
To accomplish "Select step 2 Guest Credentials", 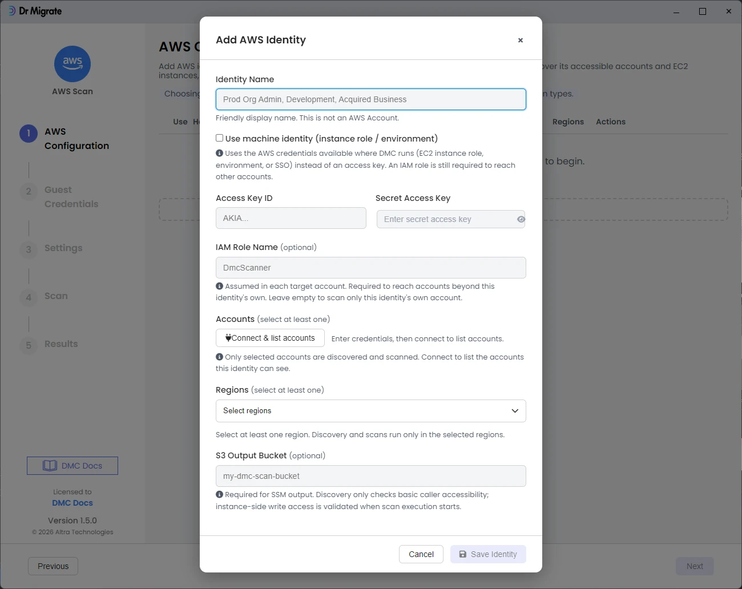I will pos(59,197).
